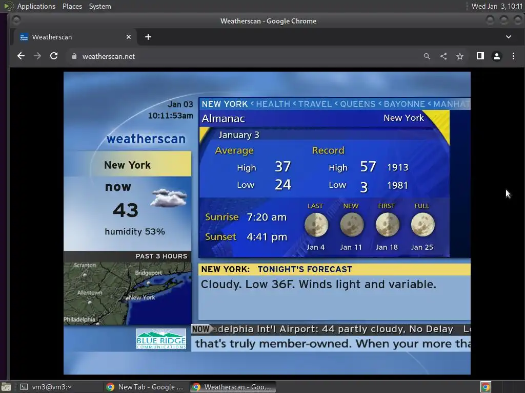Viewport: 525px width, 393px height.
Task: Open the Places menu
Action: click(72, 6)
